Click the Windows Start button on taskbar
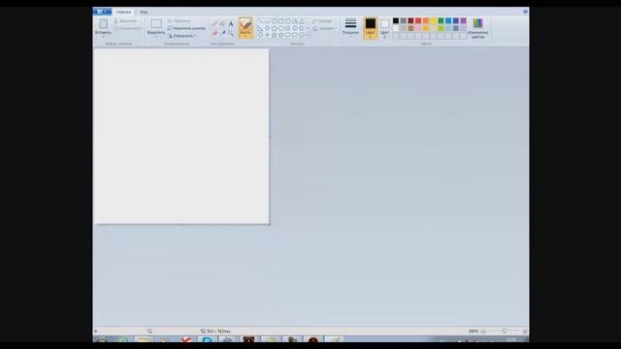Screen dimensions: 621x349 pyautogui.click(x=101, y=339)
